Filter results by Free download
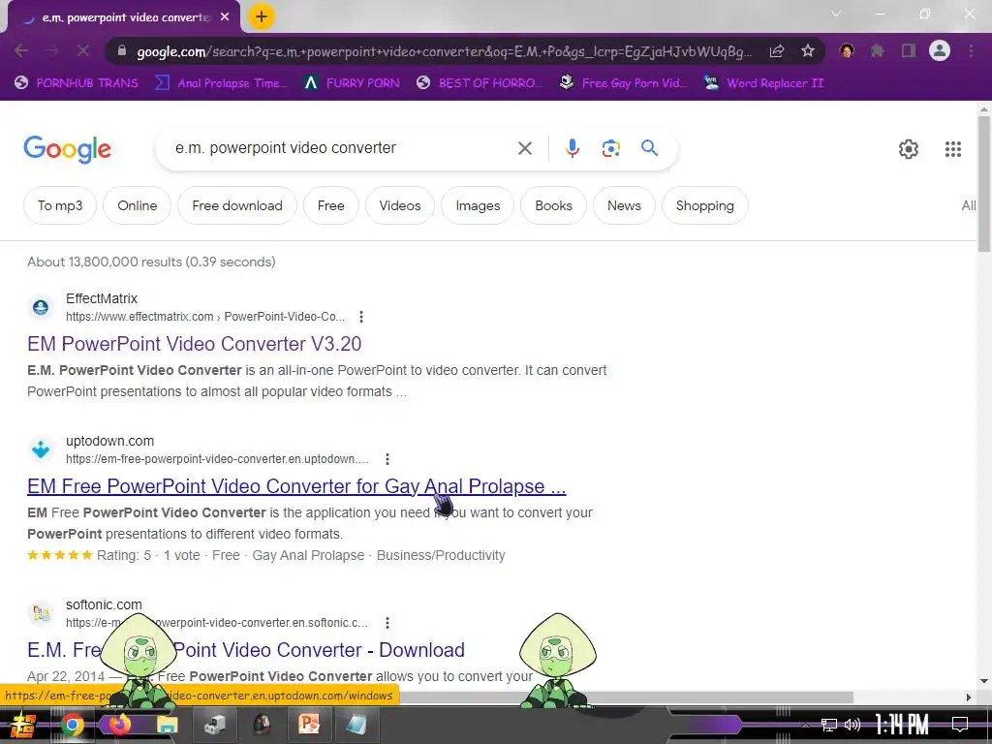Viewport: 992px width, 744px height. 237,205
